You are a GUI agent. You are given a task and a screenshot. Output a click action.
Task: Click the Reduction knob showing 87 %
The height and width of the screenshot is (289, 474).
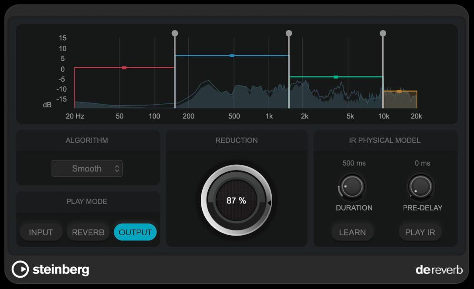[237, 200]
